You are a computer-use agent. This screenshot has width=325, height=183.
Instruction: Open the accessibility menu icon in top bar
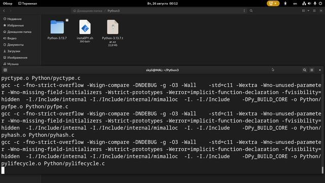tap(285, 4)
